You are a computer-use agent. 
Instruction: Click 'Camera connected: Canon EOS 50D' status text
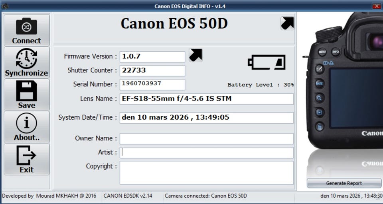(206, 196)
